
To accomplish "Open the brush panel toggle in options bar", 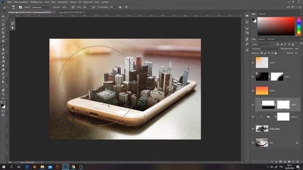I will click(x=20, y=7).
